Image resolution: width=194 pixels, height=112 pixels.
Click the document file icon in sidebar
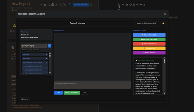pos(134,5)
